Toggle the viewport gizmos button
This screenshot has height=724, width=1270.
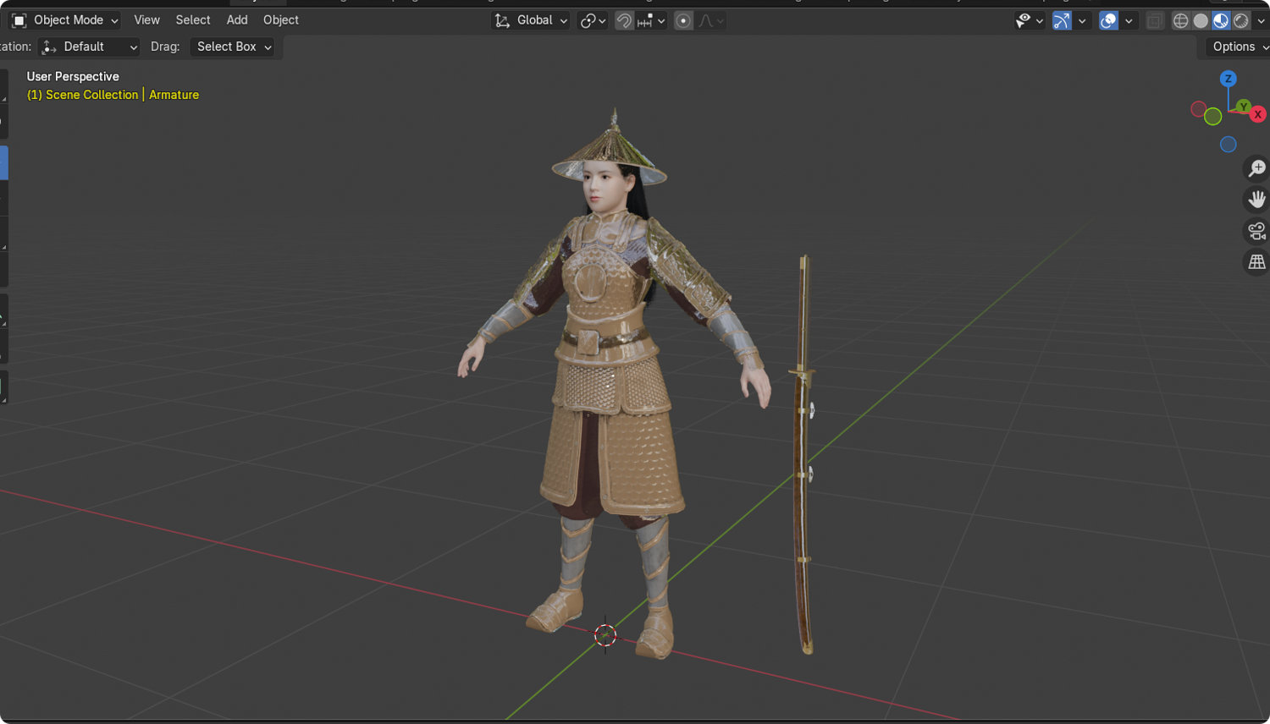click(x=1062, y=20)
